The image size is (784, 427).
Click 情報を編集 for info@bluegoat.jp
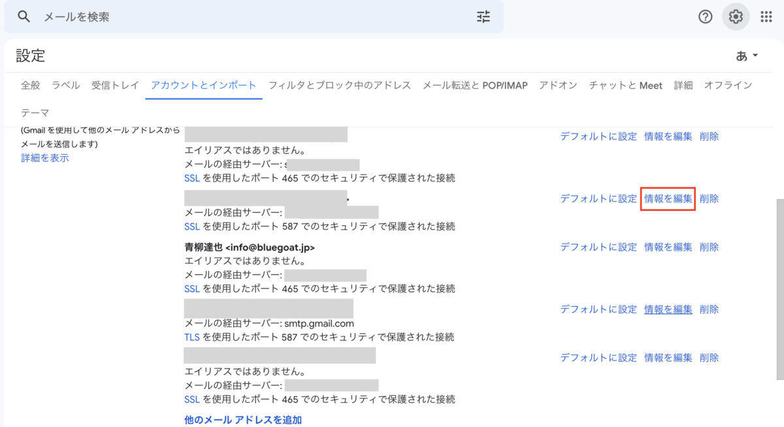(x=668, y=247)
